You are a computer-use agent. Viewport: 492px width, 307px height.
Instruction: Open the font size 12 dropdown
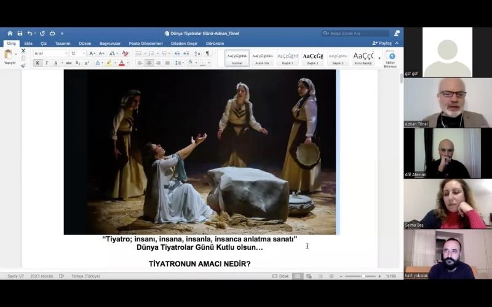point(77,53)
